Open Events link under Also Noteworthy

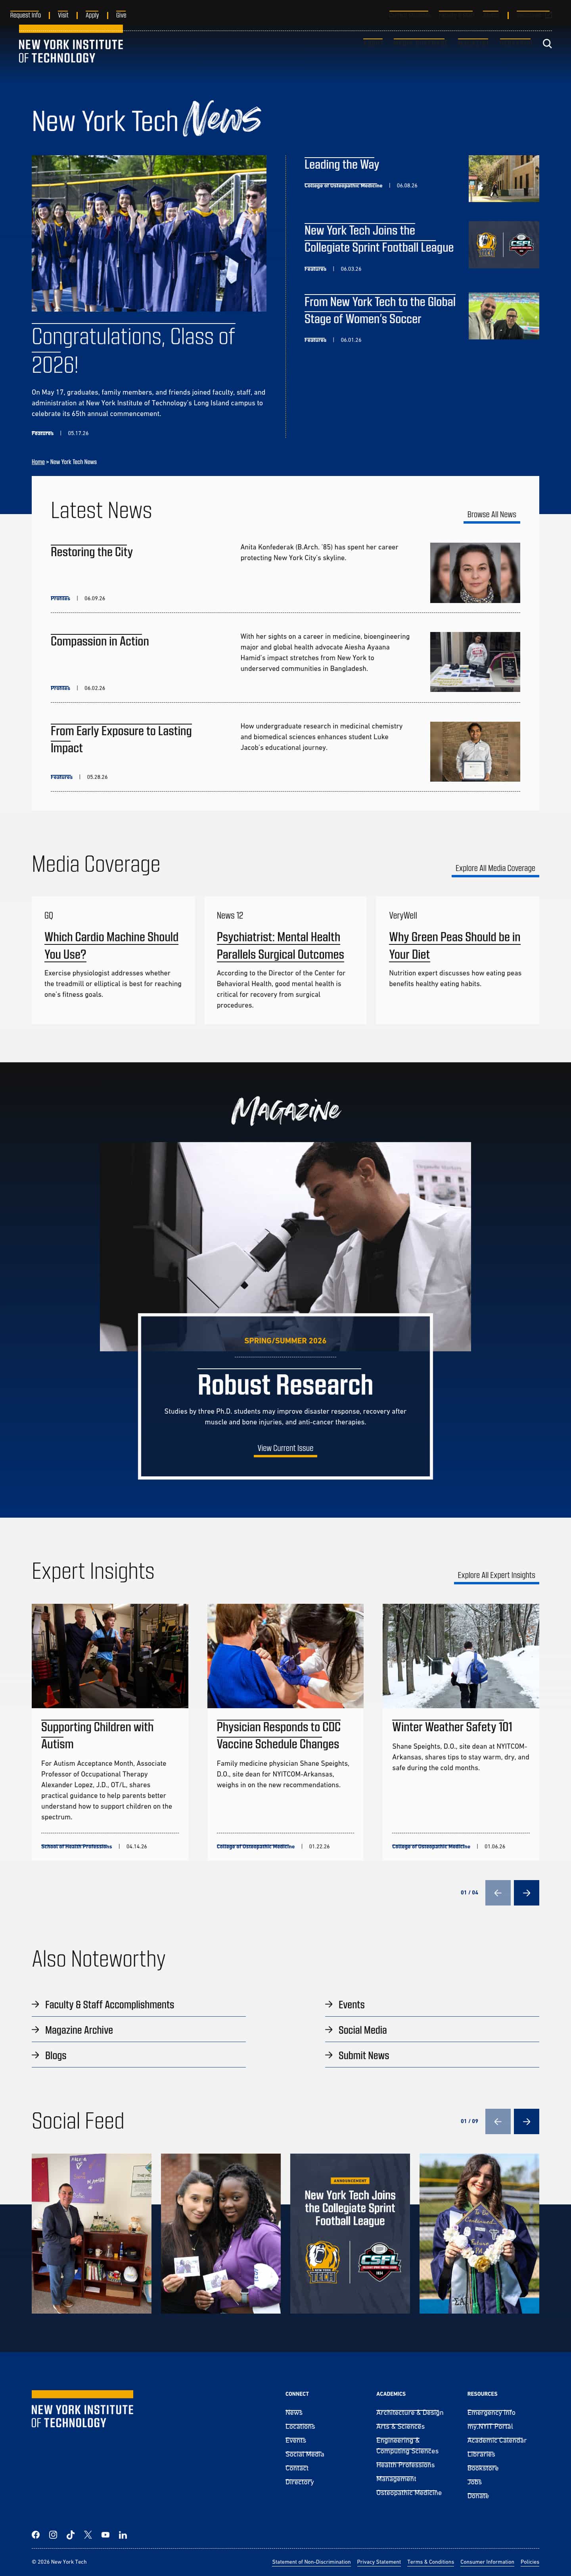351,2005
